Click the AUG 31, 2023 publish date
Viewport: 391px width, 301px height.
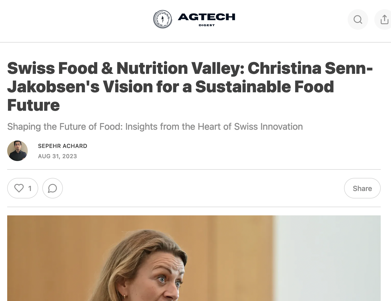click(57, 156)
